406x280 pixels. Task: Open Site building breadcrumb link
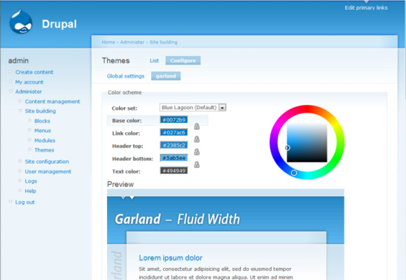click(163, 42)
